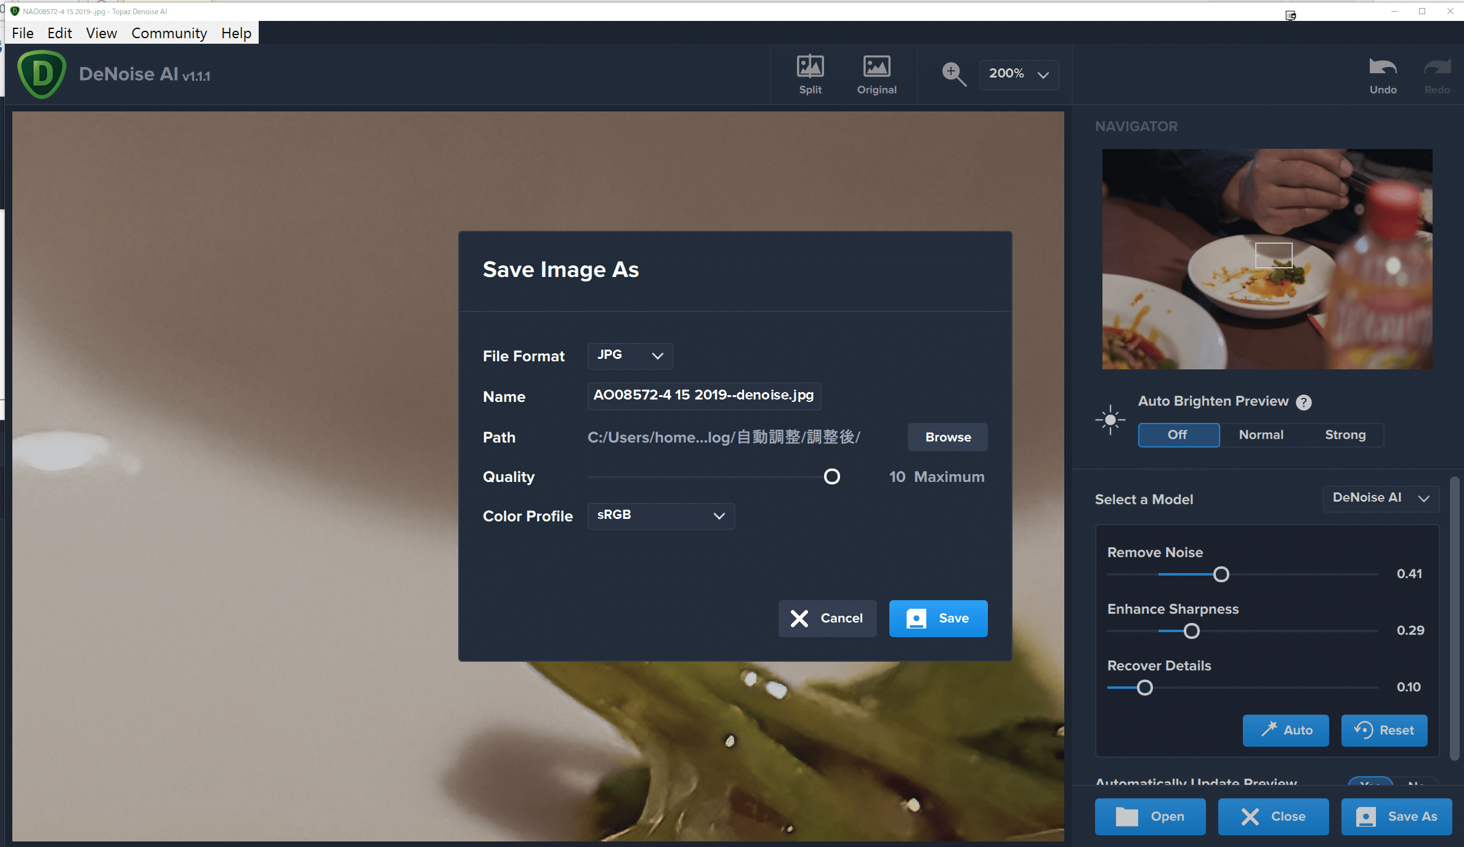Set Auto Brighten Preview to Off
The height and width of the screenshot is (847, 1464).
(1178, 435)
